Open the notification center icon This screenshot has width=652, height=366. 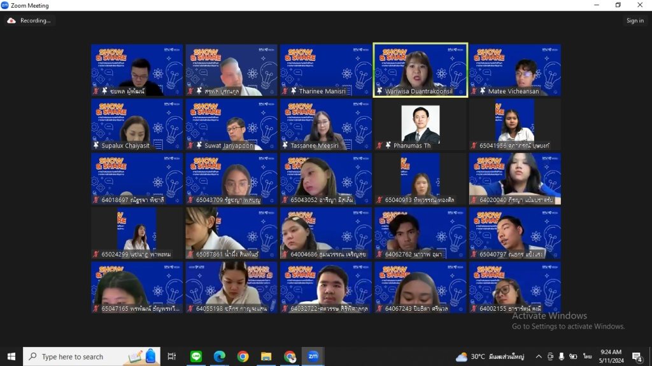[637, 356]
